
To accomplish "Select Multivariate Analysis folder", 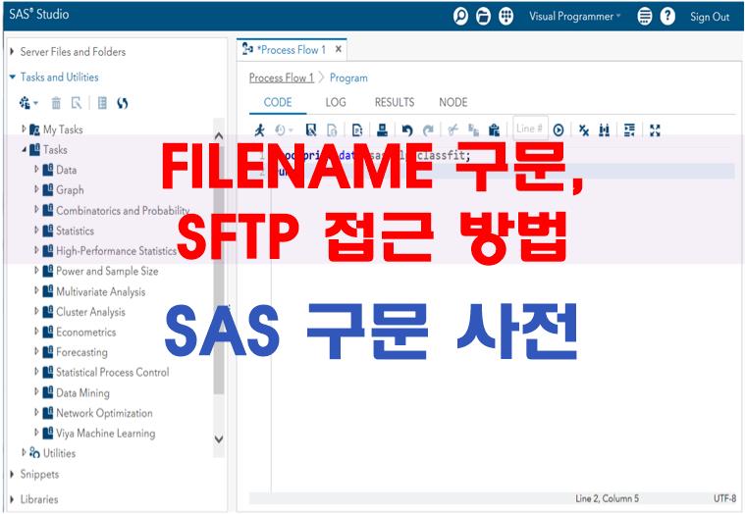I will pos(101,291).
